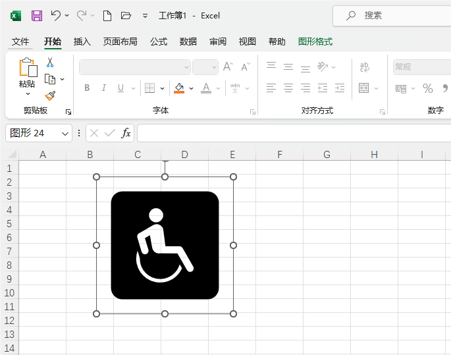451x355 pixels.
Task: Apply orange fill color bucket
Action: (x=179, y=88)
